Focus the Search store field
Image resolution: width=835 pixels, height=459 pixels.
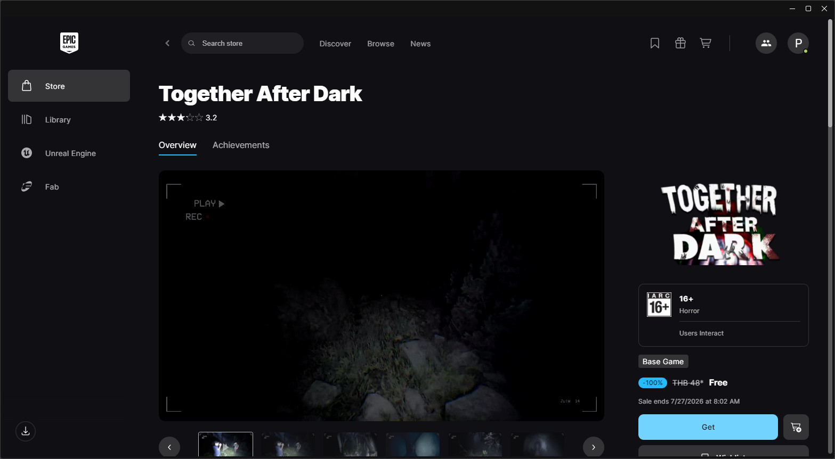pyautogui.click(x=242, y=43)
